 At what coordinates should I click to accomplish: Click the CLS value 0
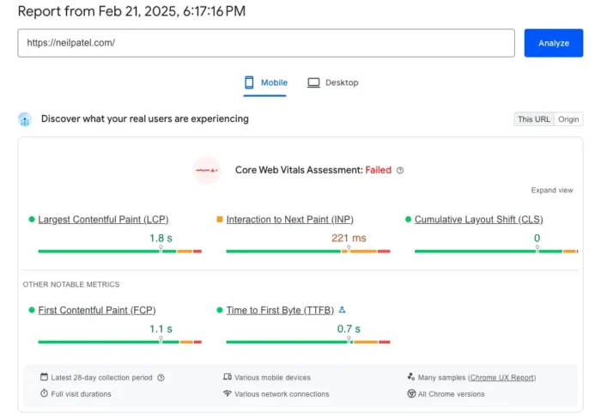click(537, 238)
